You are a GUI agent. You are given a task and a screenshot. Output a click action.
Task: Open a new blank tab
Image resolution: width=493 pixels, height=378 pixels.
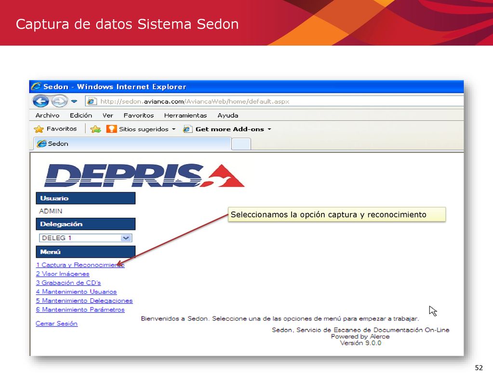coord(241,144)
